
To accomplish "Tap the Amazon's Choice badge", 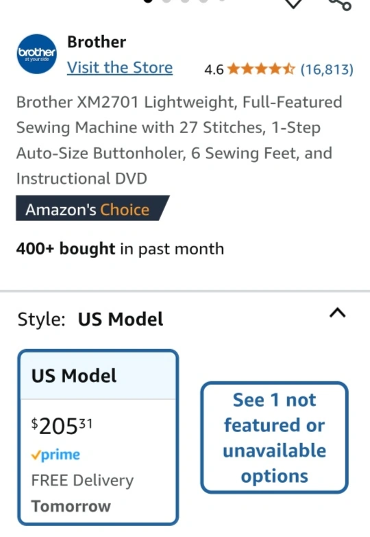I will (92, 208).
